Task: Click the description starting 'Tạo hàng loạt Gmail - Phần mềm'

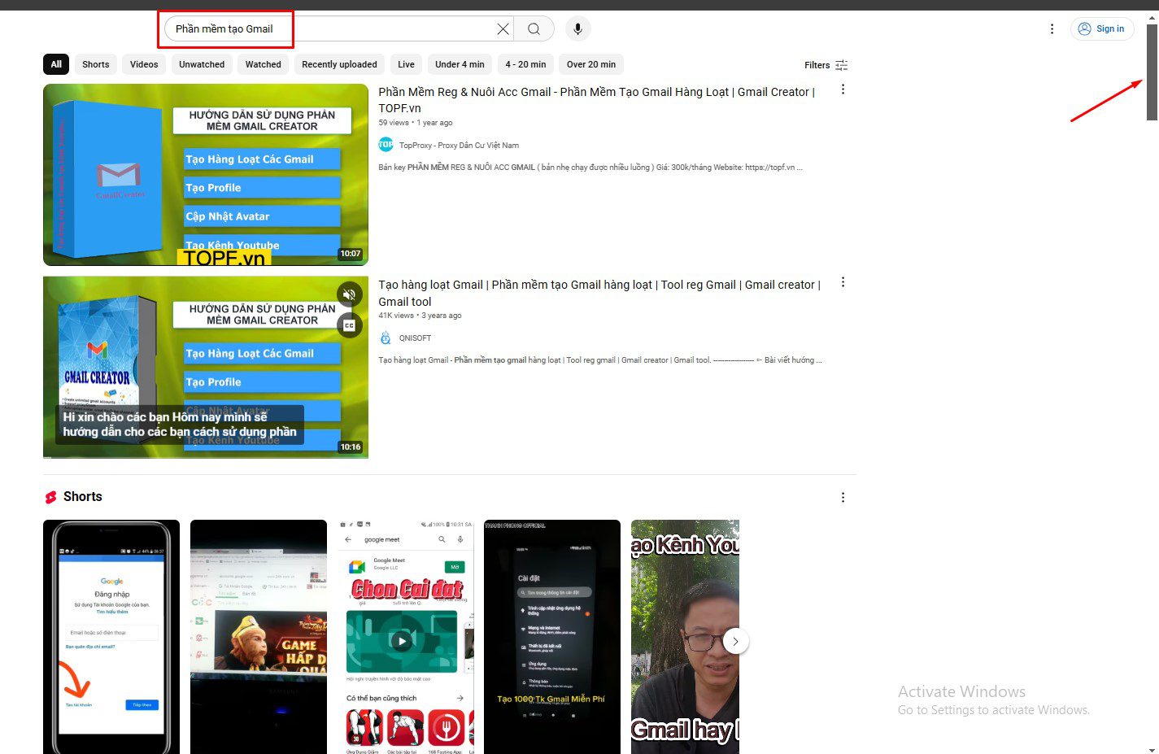Action: point(600,360)
